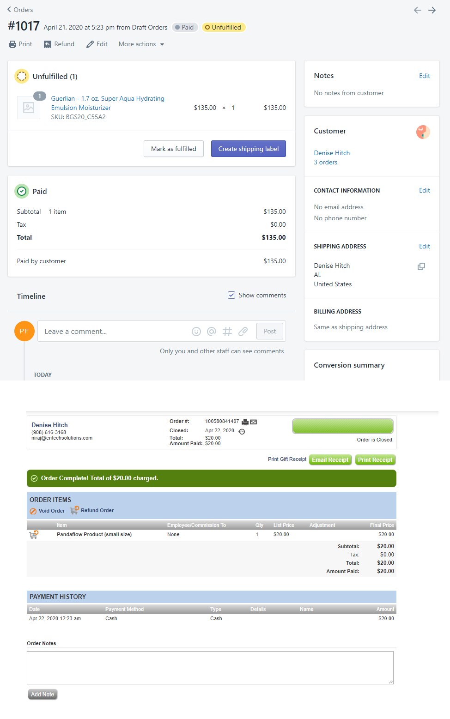Viewport: 450px width, 719px height.
Task: Click the green order status progress bar
Action: pyautogui.click(x=342, y=426)
